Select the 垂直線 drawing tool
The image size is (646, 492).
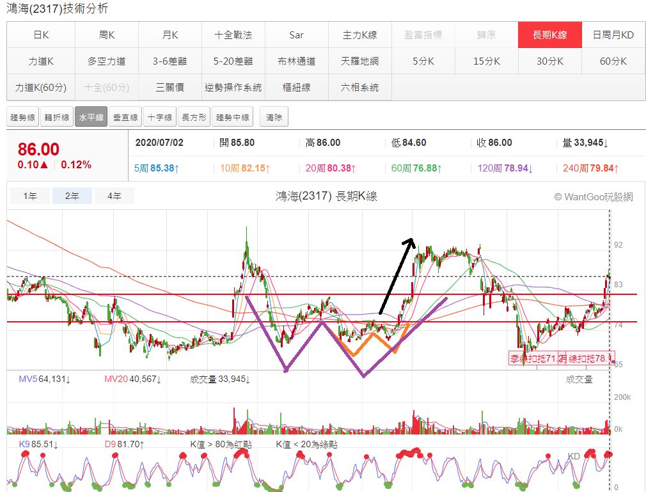(125, 118)
